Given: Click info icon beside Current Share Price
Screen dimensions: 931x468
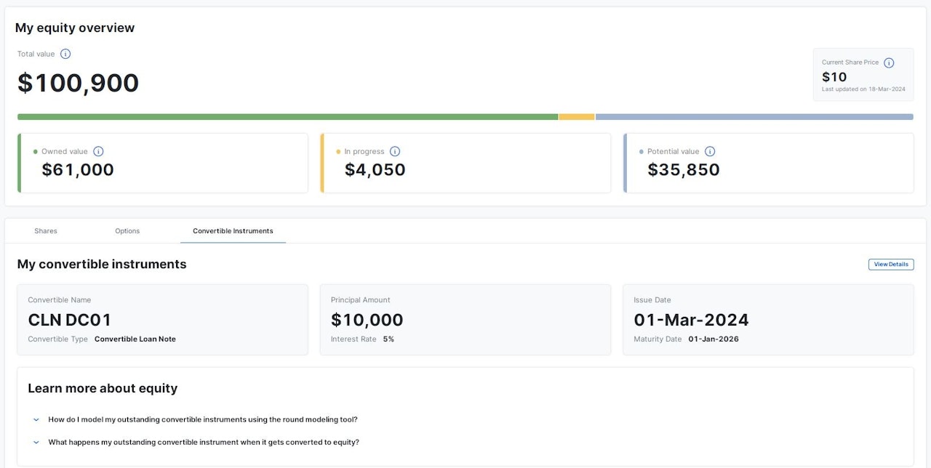Looking at the screenshot, I should (889, 62).
